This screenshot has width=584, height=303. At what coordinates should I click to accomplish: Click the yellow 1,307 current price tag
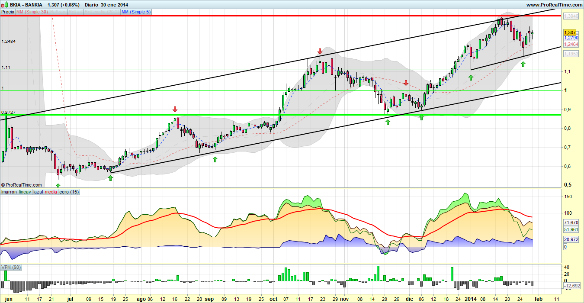tap(570, 32)
